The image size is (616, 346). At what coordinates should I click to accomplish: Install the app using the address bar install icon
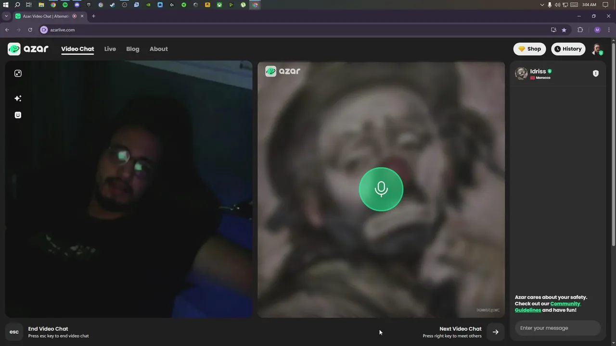[553, 30]
